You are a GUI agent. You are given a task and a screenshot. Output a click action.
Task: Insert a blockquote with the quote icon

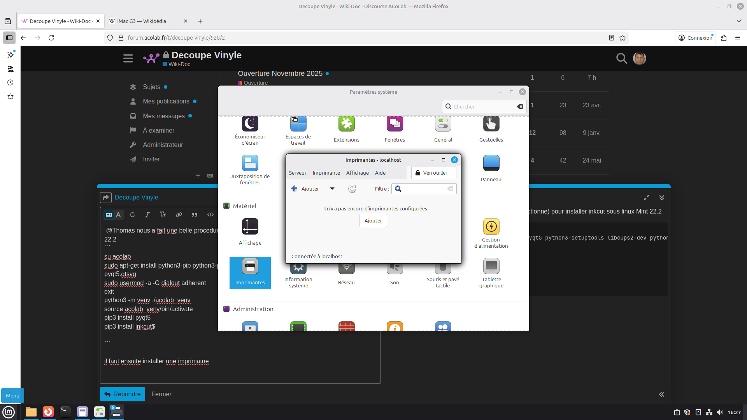(x=195, y=215)
